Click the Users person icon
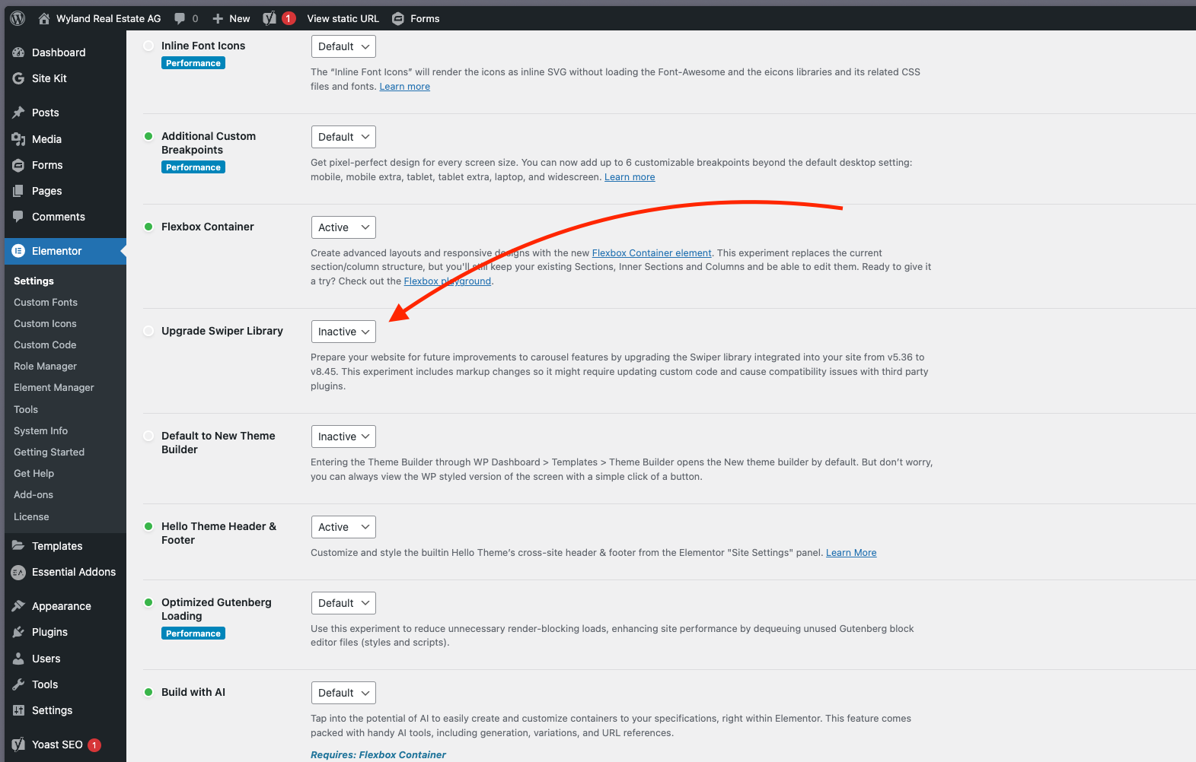This screenshot has height=762, width=1196. pos(19,659)
